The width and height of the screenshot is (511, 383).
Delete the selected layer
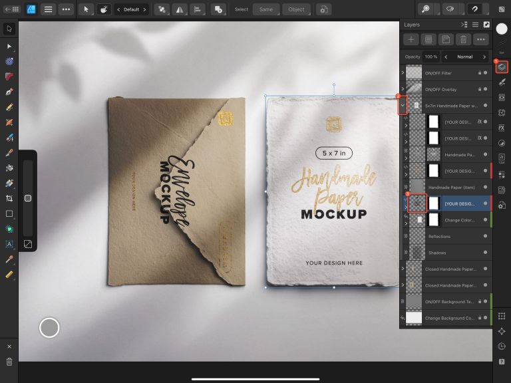click(463, 40)
